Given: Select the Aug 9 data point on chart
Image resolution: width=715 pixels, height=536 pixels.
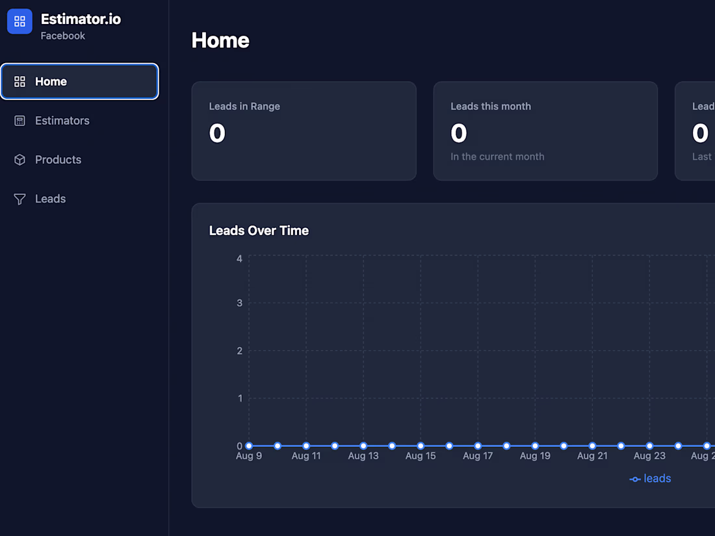Looking at the screenshot, I should pyautogui.click(x=249, y=446).
